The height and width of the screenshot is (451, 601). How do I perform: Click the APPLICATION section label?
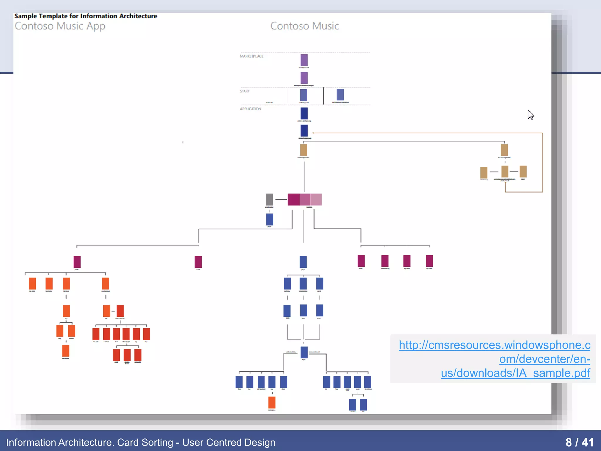tap(250, 109)
